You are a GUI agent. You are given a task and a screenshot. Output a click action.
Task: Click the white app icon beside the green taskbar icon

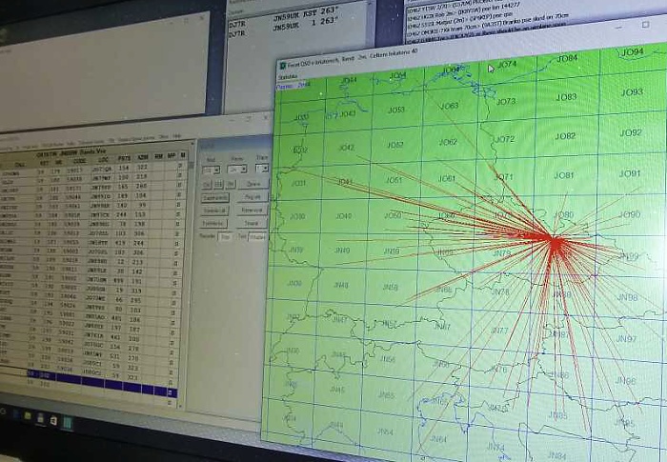coord(53,421)
